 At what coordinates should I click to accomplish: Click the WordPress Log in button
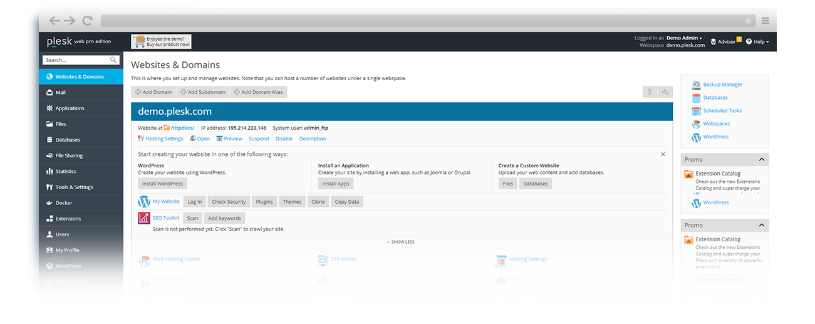pos(195,202)
